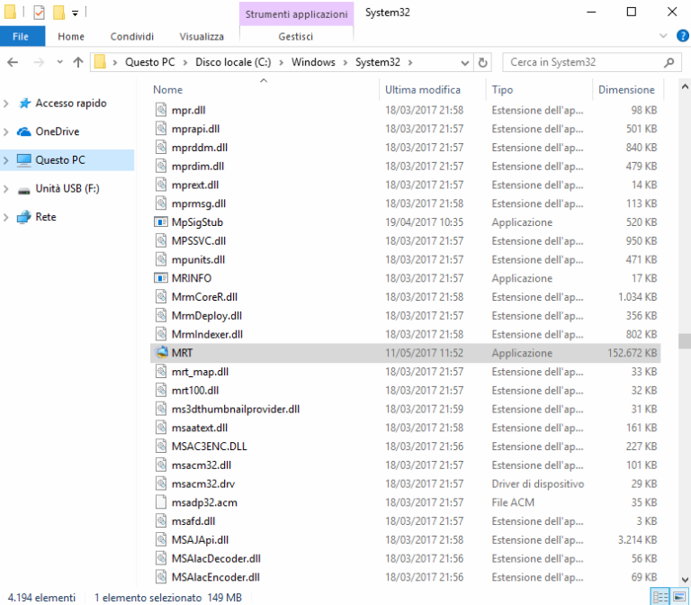Viewport: 691px width, 605px height.
Task: Click the New Folder quick access icon
Action: tap(59, 13)
